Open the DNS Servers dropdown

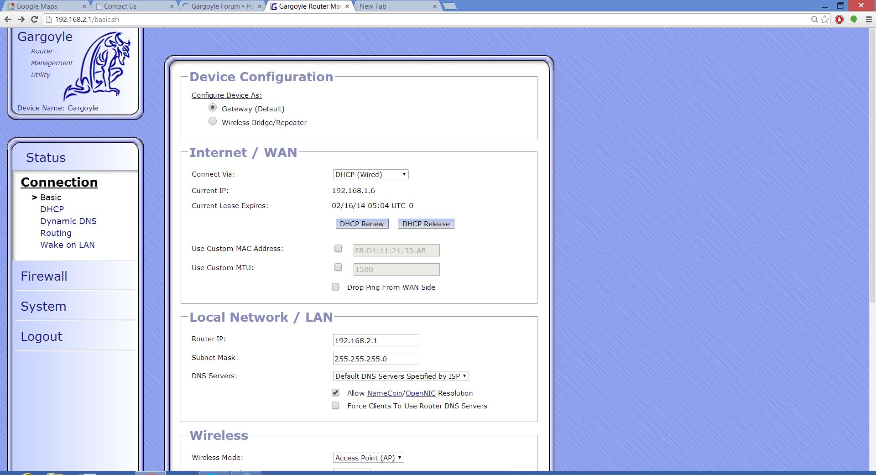coord(401,376)
